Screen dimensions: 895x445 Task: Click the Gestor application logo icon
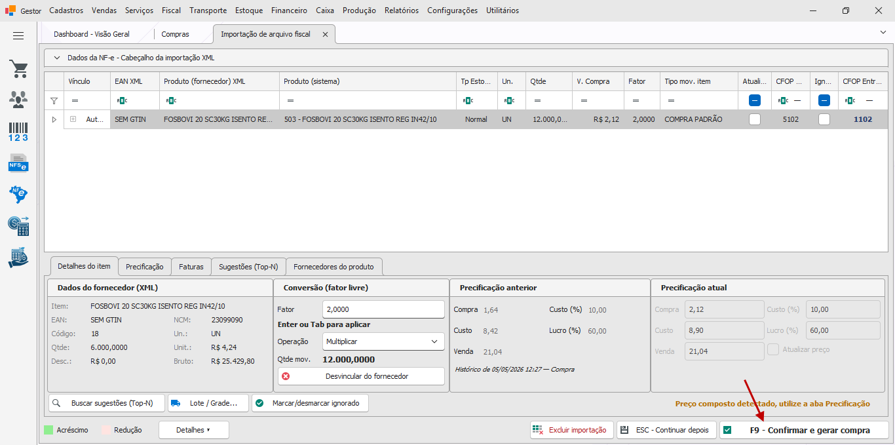(x=10, y=10)
